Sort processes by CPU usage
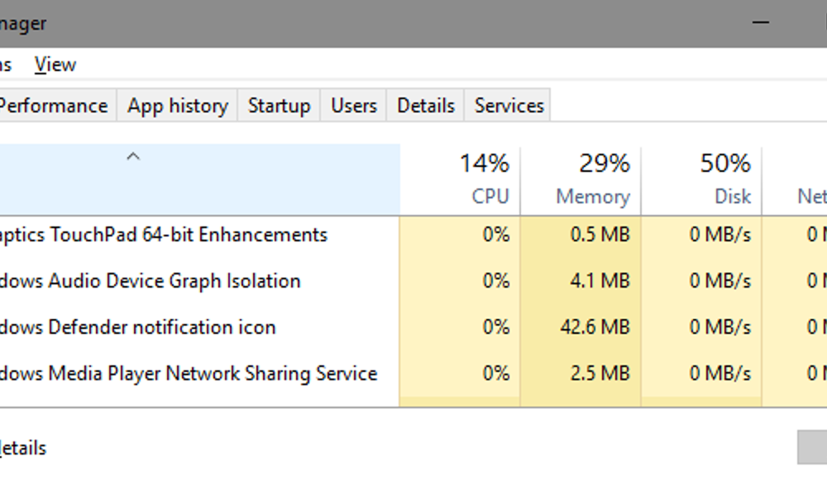This screenshot has width=827, height=486. point(480,178)
